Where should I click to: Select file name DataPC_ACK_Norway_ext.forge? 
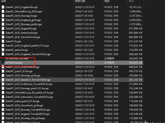[23, 24]
